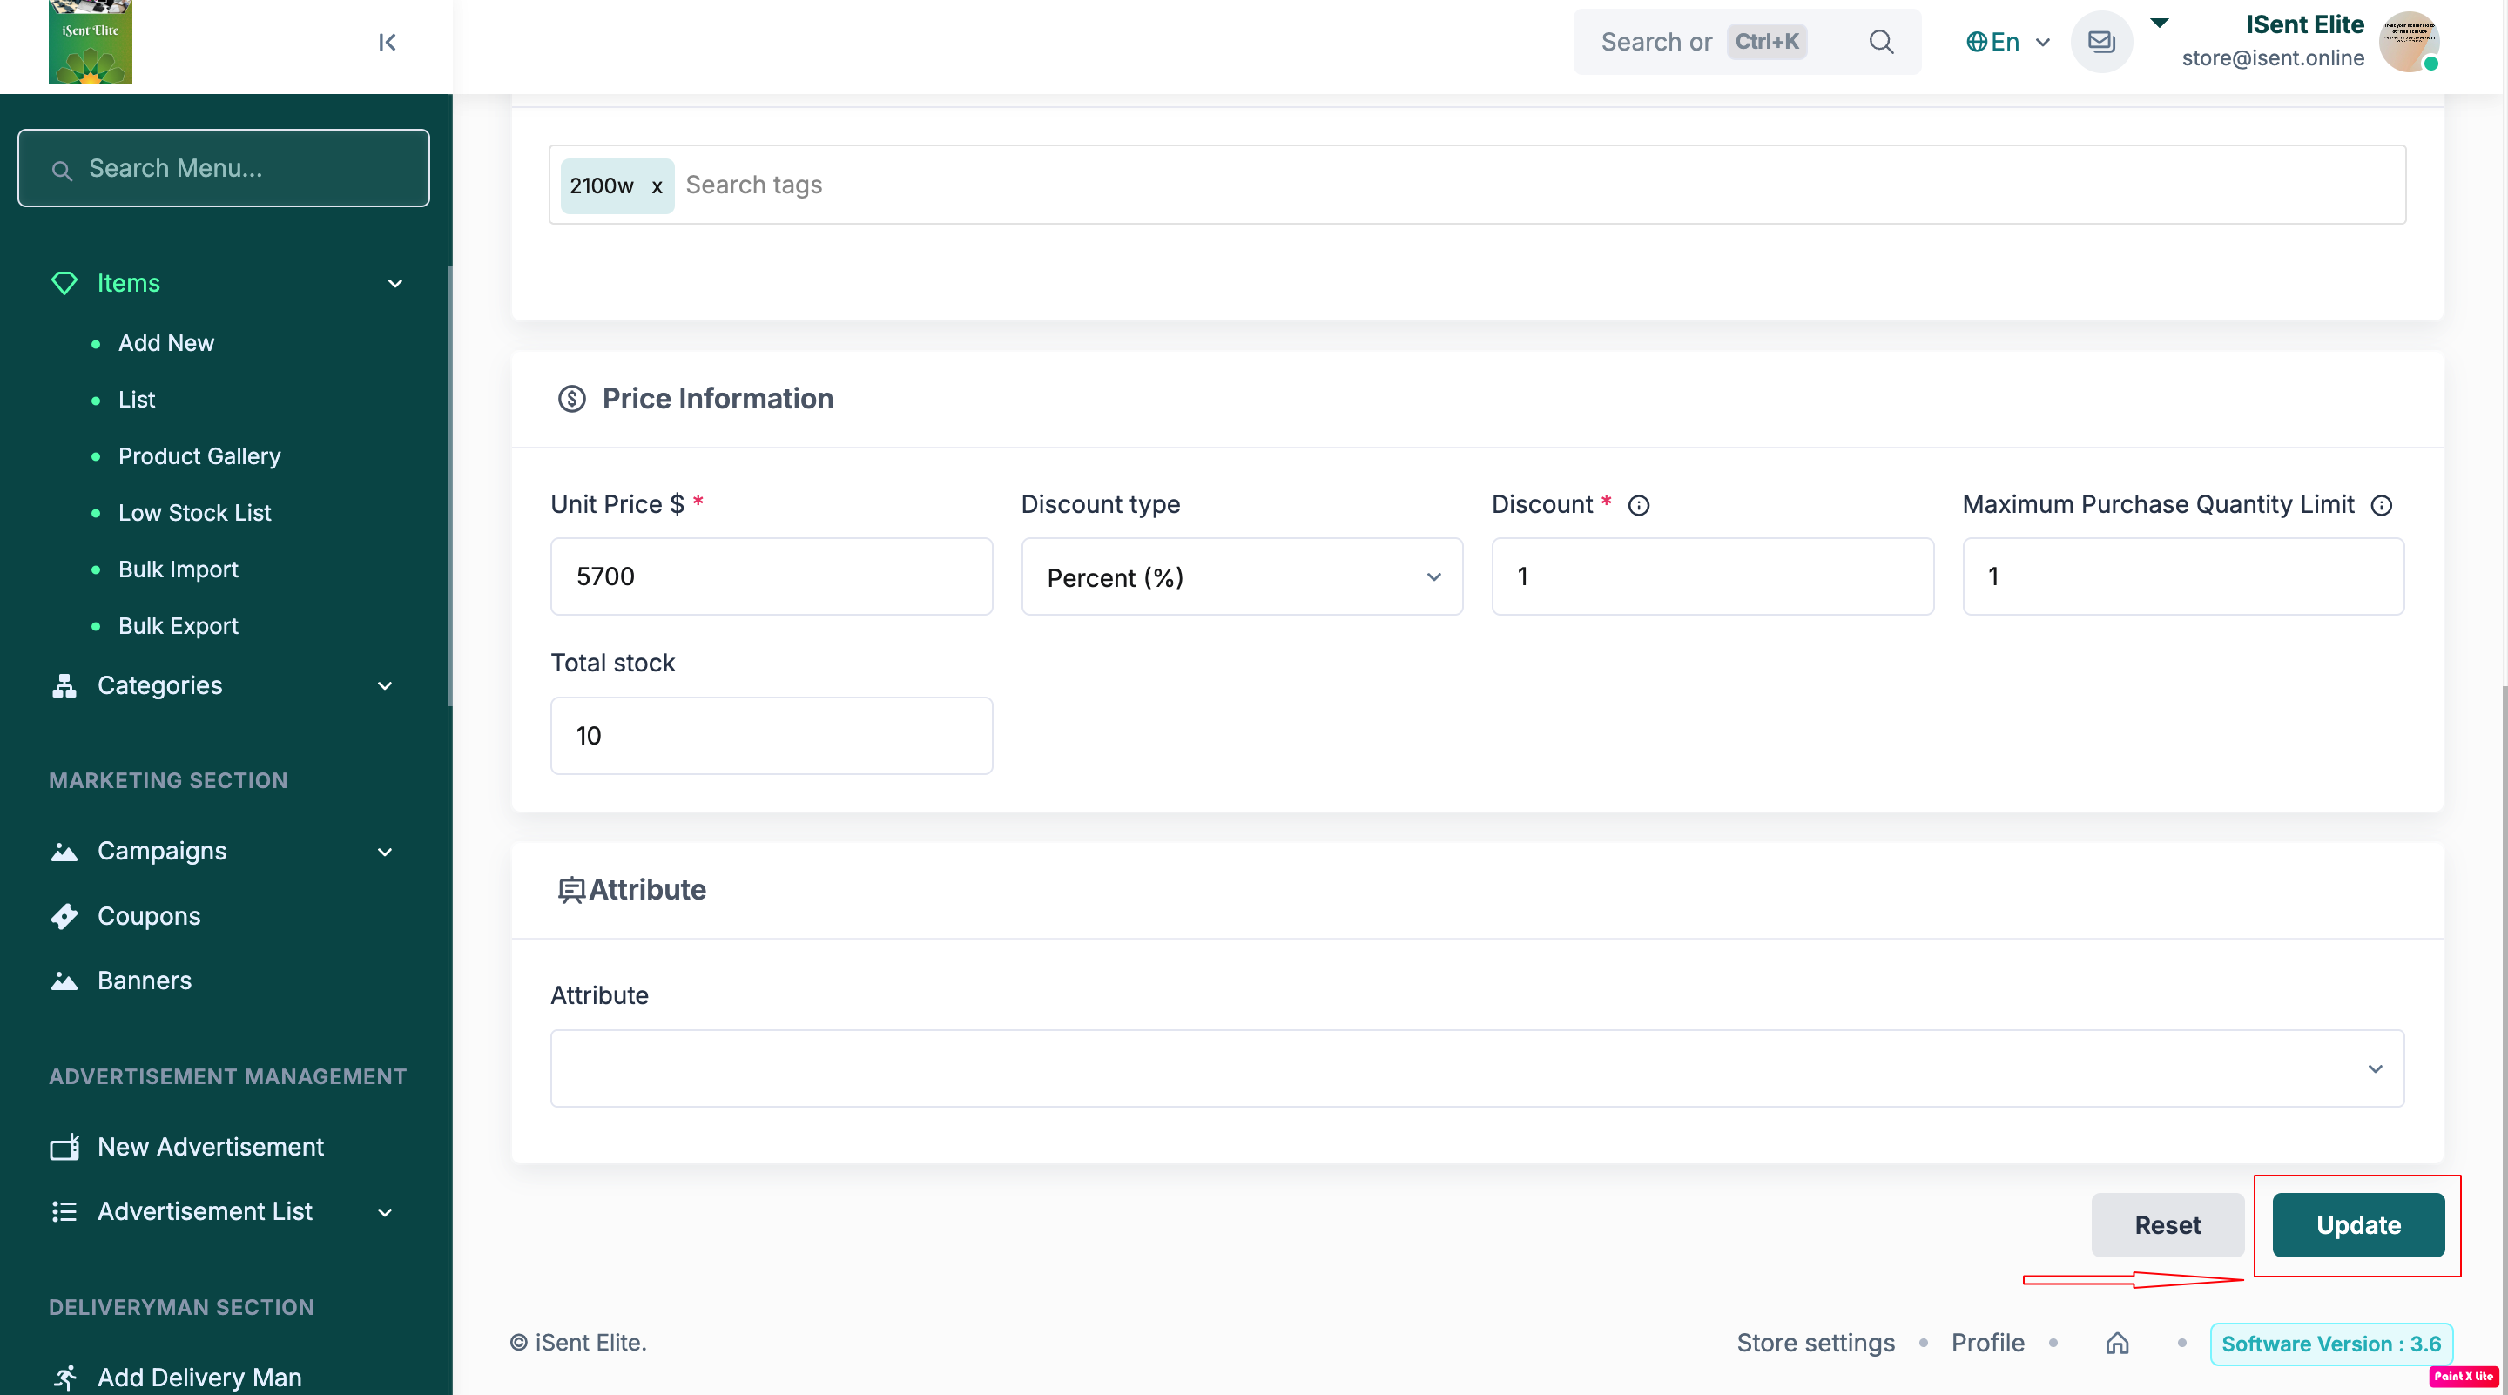The width and height of the screenshot is (2508, 1395).
Task: Click the Reset button
Action: tap(2167, 1224)
